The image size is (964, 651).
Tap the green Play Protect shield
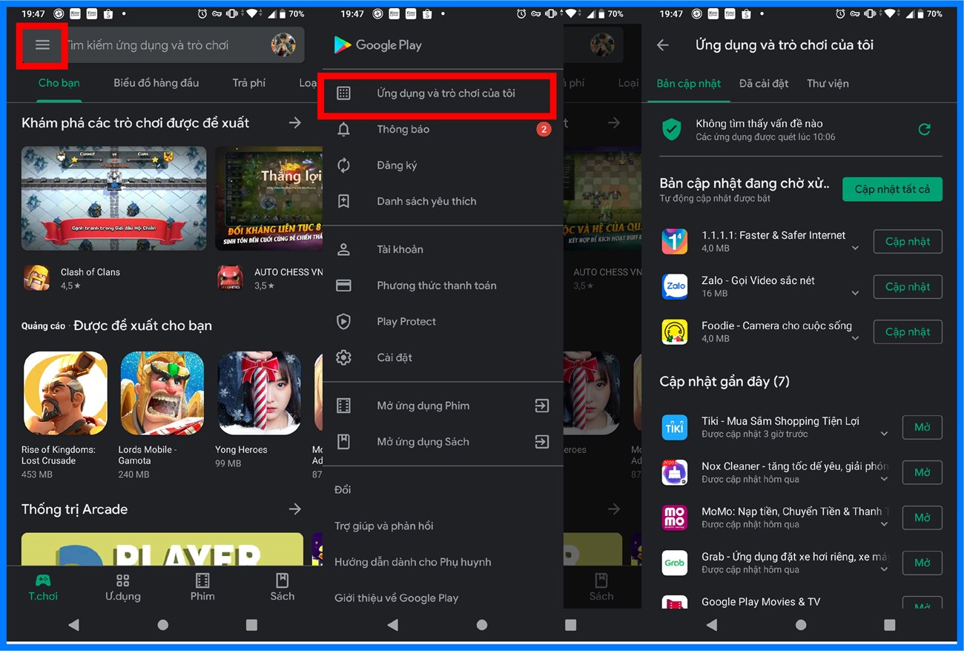671,129
